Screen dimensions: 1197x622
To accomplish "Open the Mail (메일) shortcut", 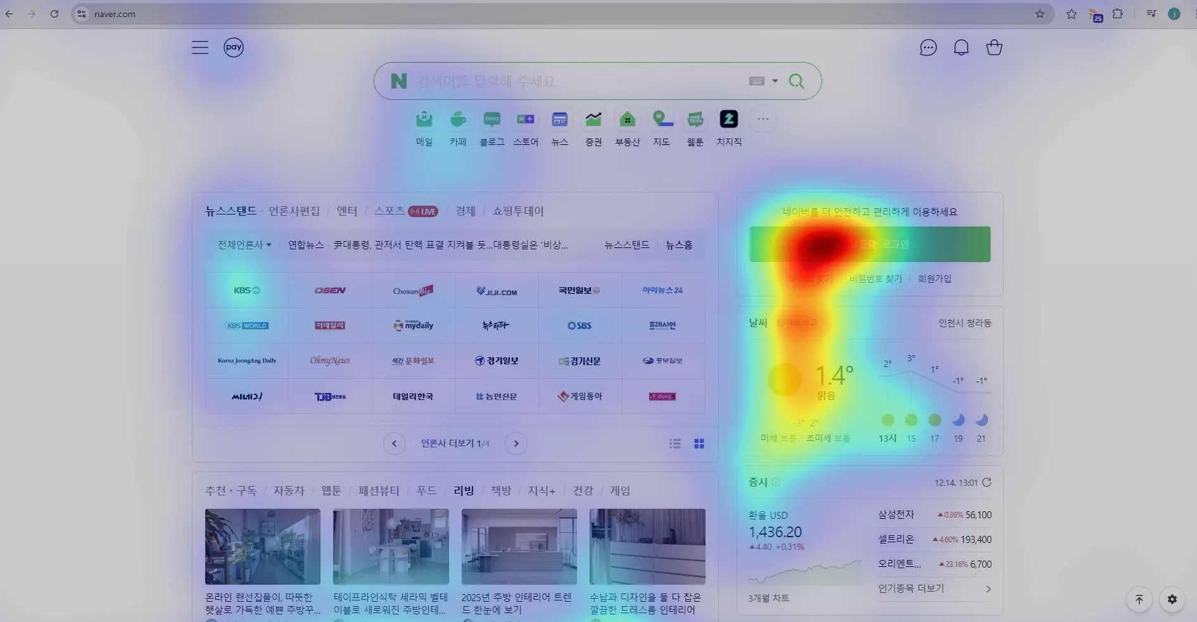I will (x=424, y=120).
